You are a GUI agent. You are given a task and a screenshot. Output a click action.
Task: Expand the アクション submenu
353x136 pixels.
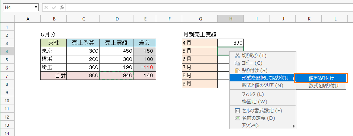click(x=262, y=126)
